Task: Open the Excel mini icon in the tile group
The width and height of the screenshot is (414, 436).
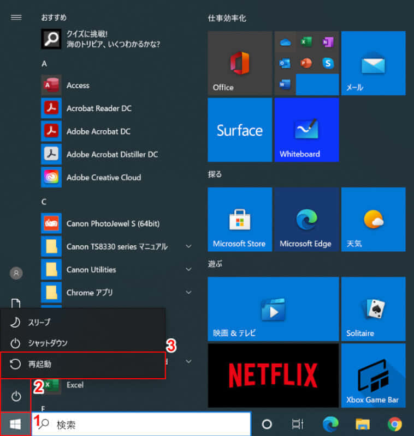Action: [306, 42]
